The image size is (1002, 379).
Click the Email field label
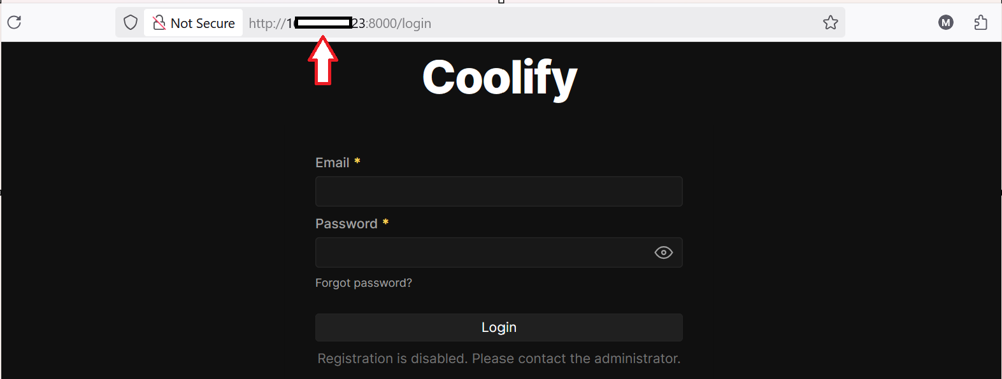[332, 163]
